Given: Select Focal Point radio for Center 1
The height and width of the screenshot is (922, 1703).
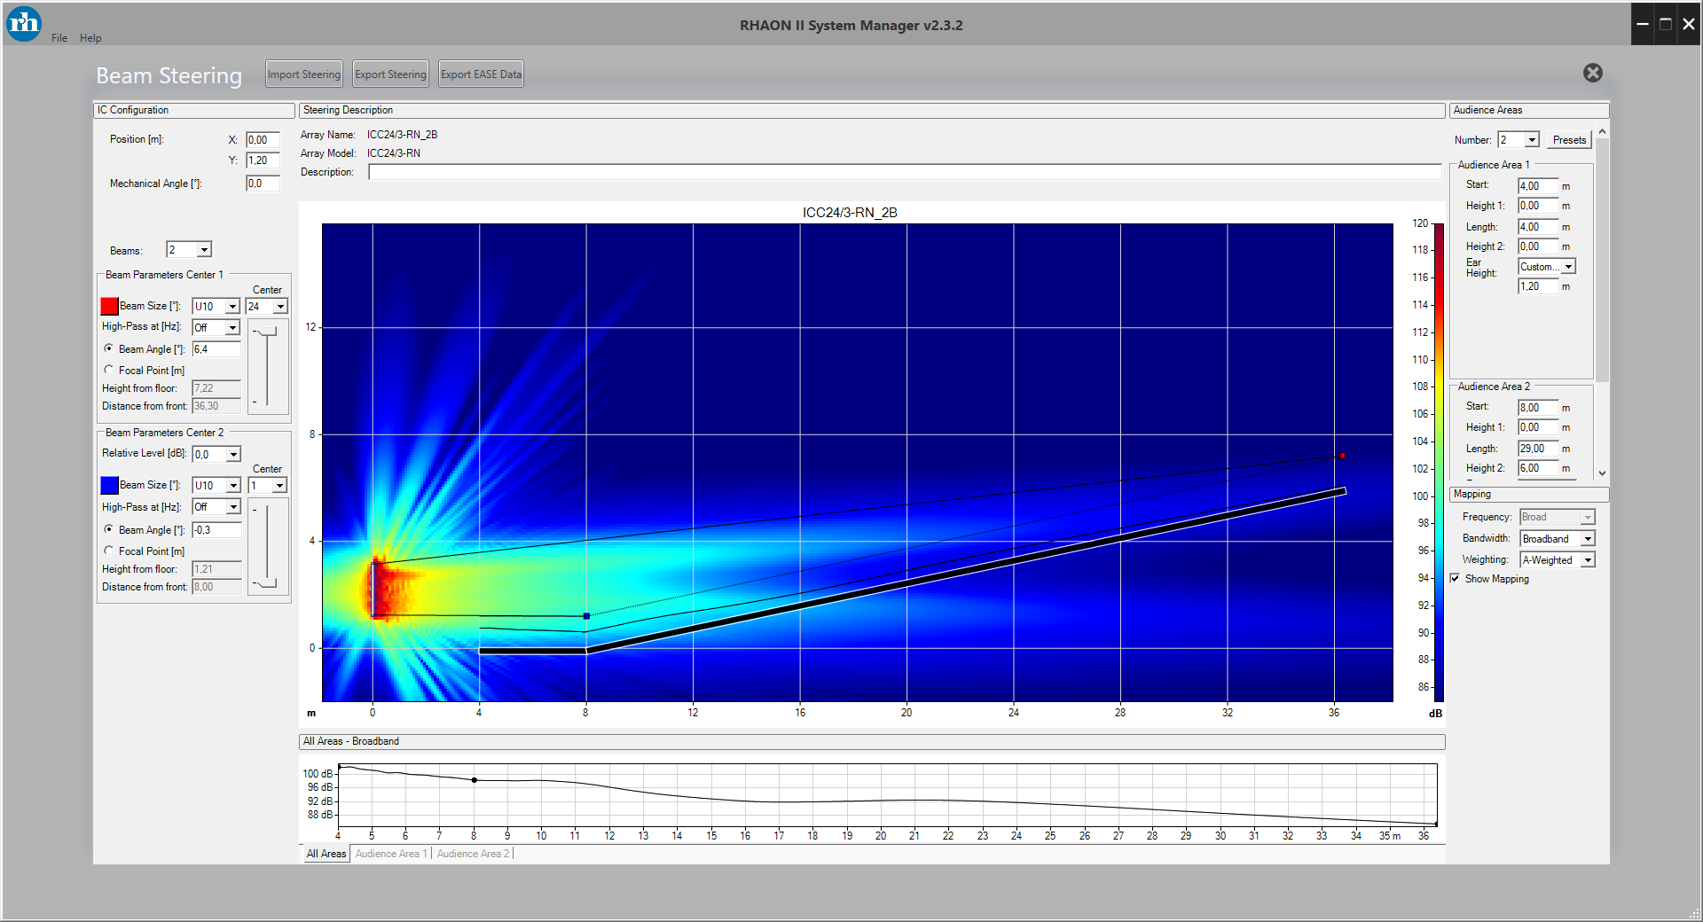Looking at the screenshot, I should tap(108, 370).
